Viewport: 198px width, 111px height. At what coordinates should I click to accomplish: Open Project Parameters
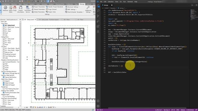click(38, 7)
